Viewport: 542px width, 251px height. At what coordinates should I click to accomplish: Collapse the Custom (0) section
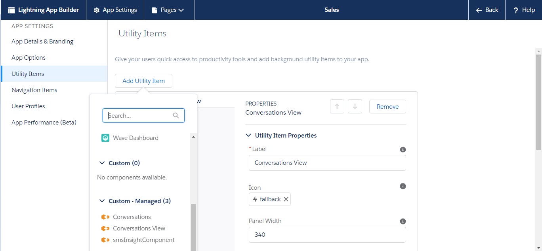coord(102,163)
